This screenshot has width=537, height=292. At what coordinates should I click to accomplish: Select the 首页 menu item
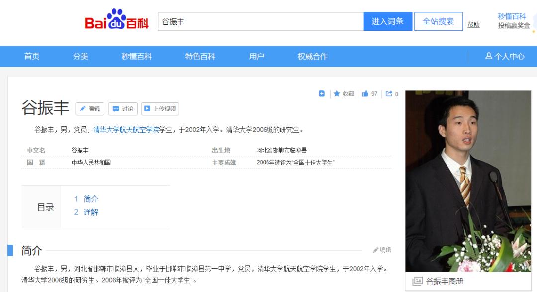(x=32, y=56)
